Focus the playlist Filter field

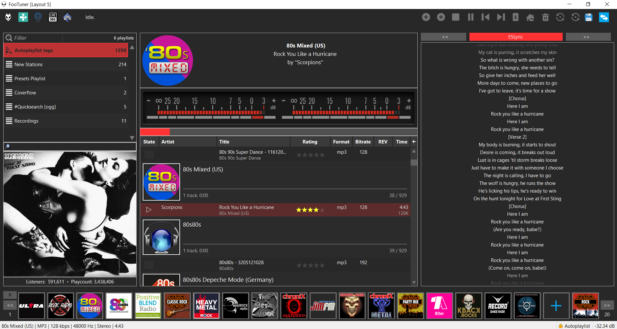[x=38, y=38]
